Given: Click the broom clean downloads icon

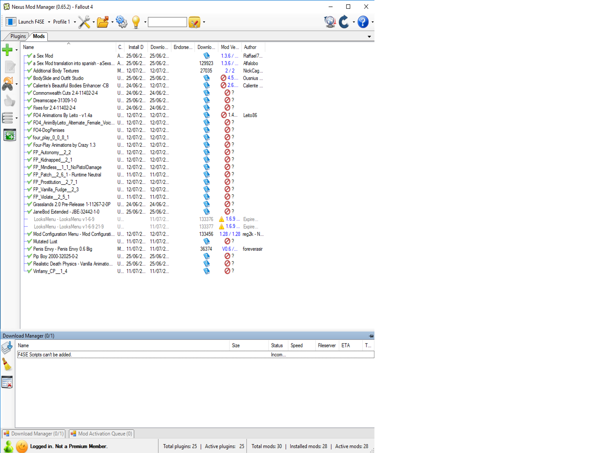Looking at the screenshot, I should [7, 364].
